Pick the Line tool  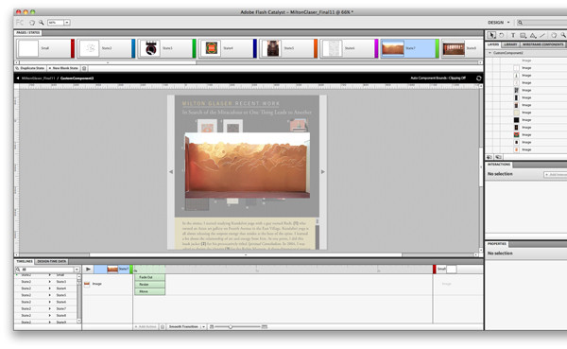point(542,35)
